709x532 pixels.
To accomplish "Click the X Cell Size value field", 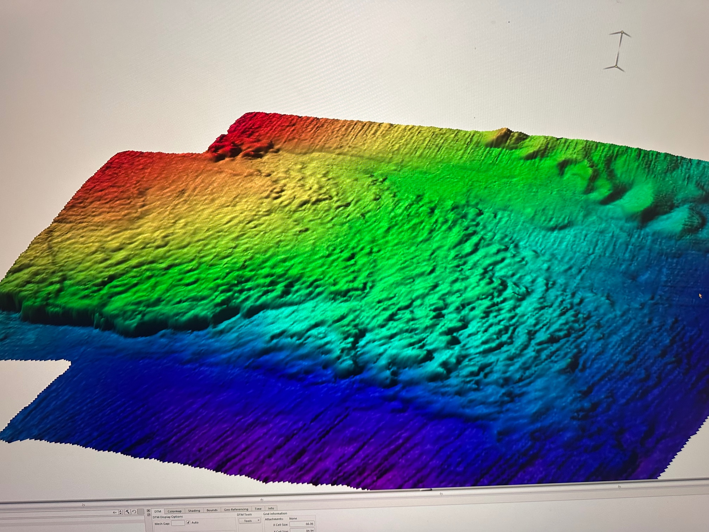I will pos(302,524).
